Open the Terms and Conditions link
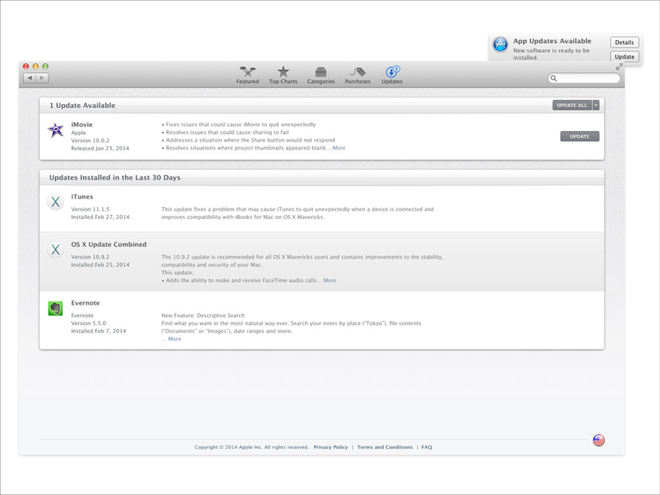Image resolution: width=660 pixels, height=495 pixels. click(x=385, y=447)
